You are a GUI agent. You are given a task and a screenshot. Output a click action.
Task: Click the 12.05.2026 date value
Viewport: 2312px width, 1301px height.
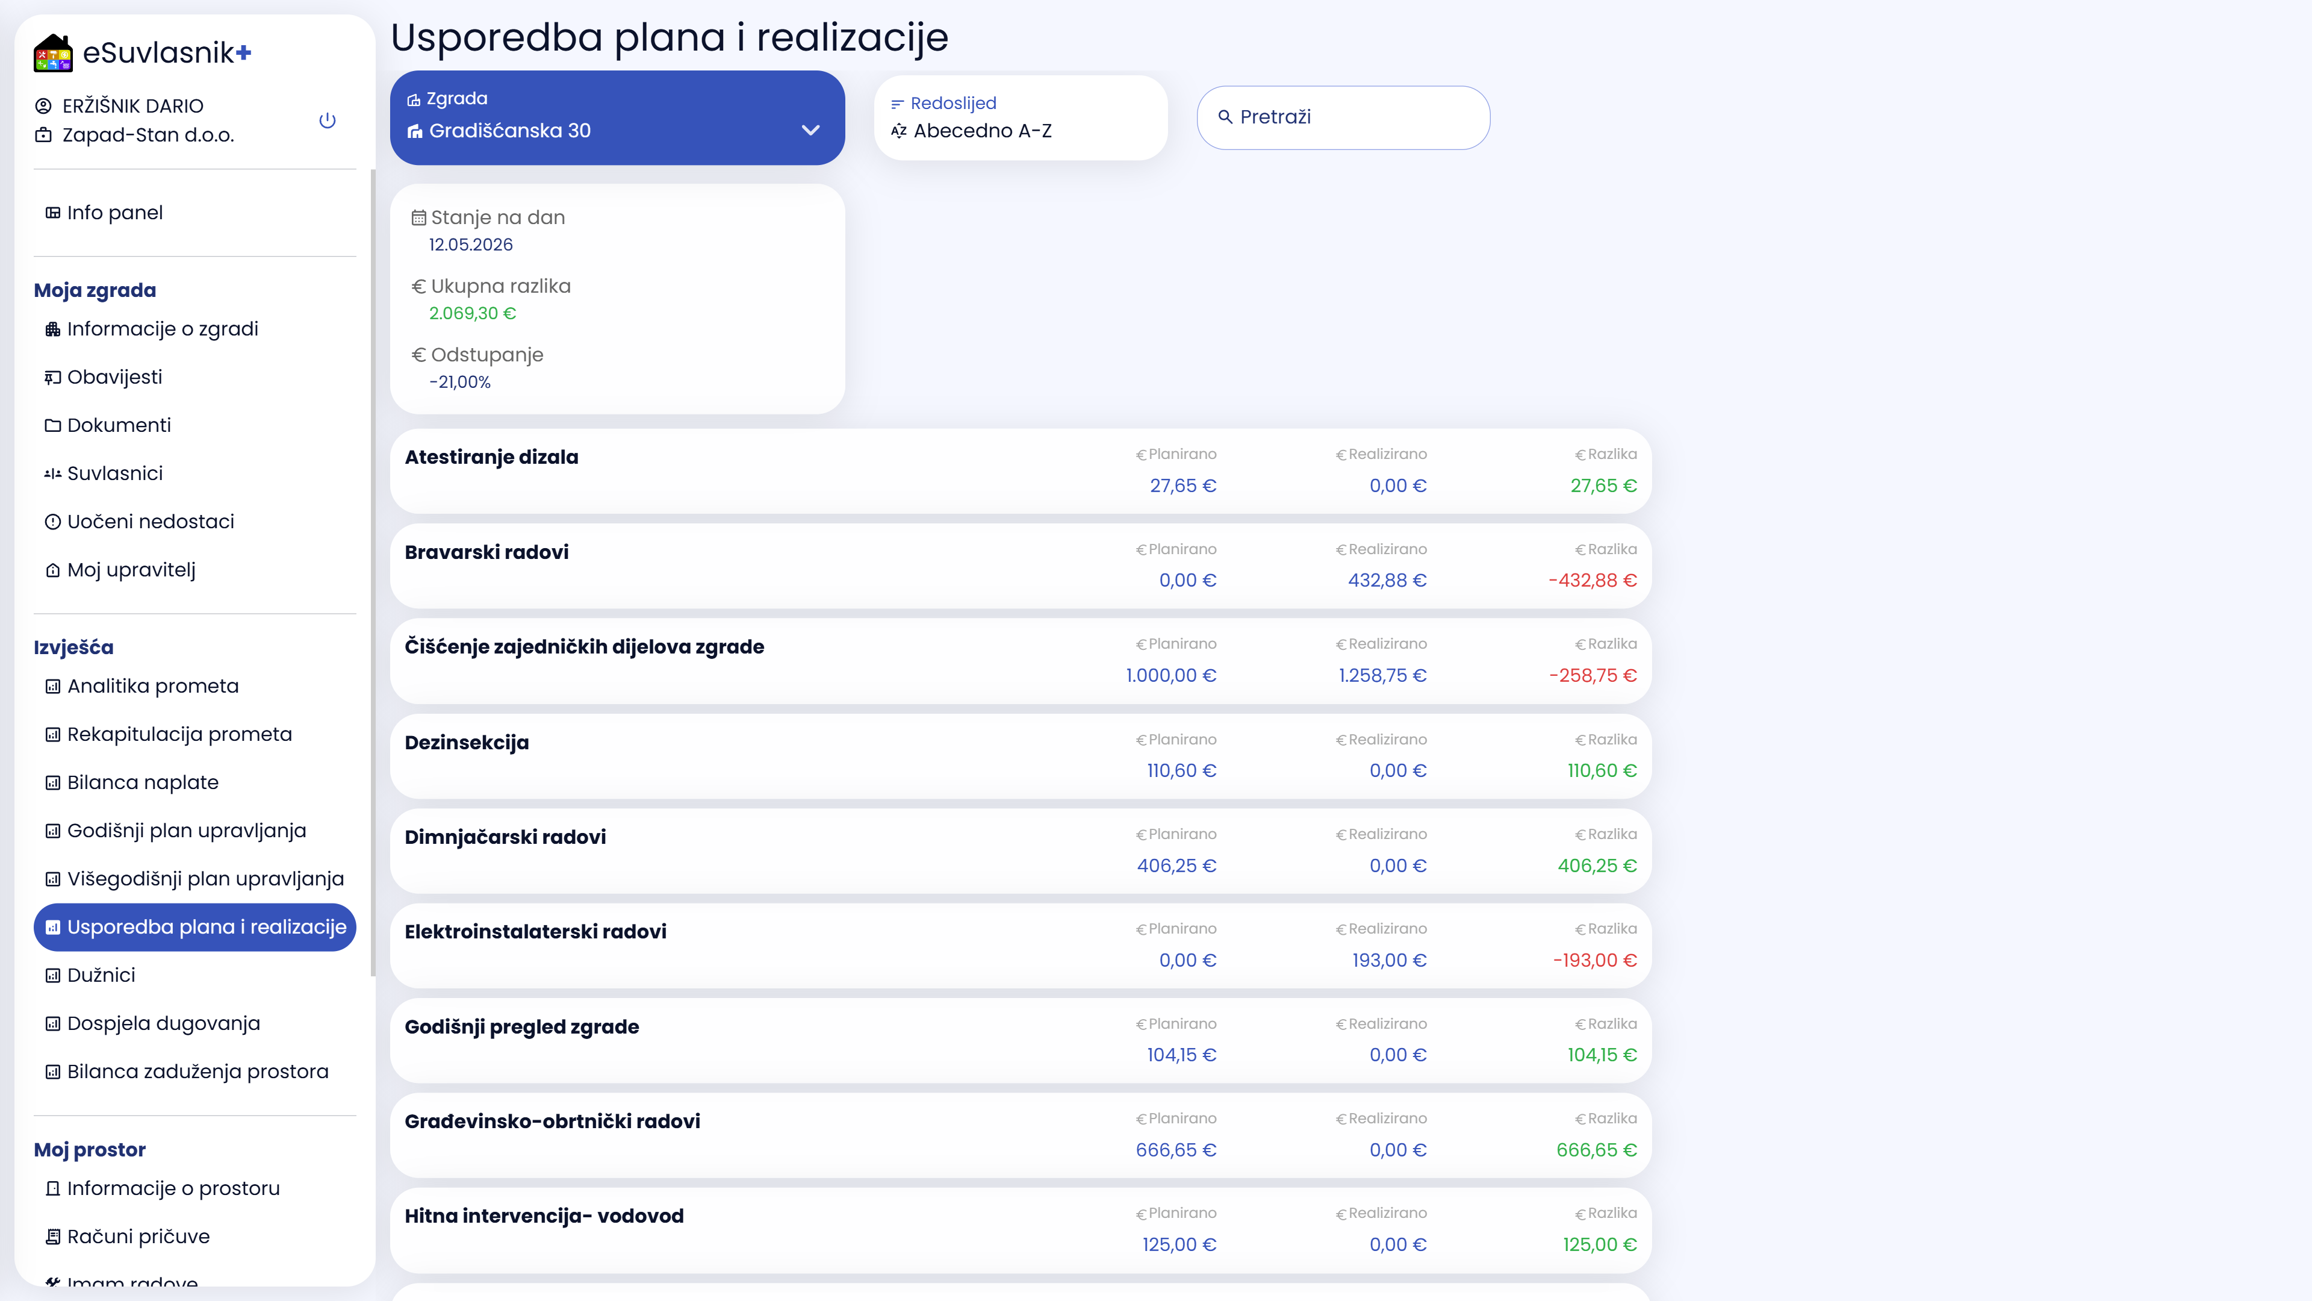click(x=470, y=245)
